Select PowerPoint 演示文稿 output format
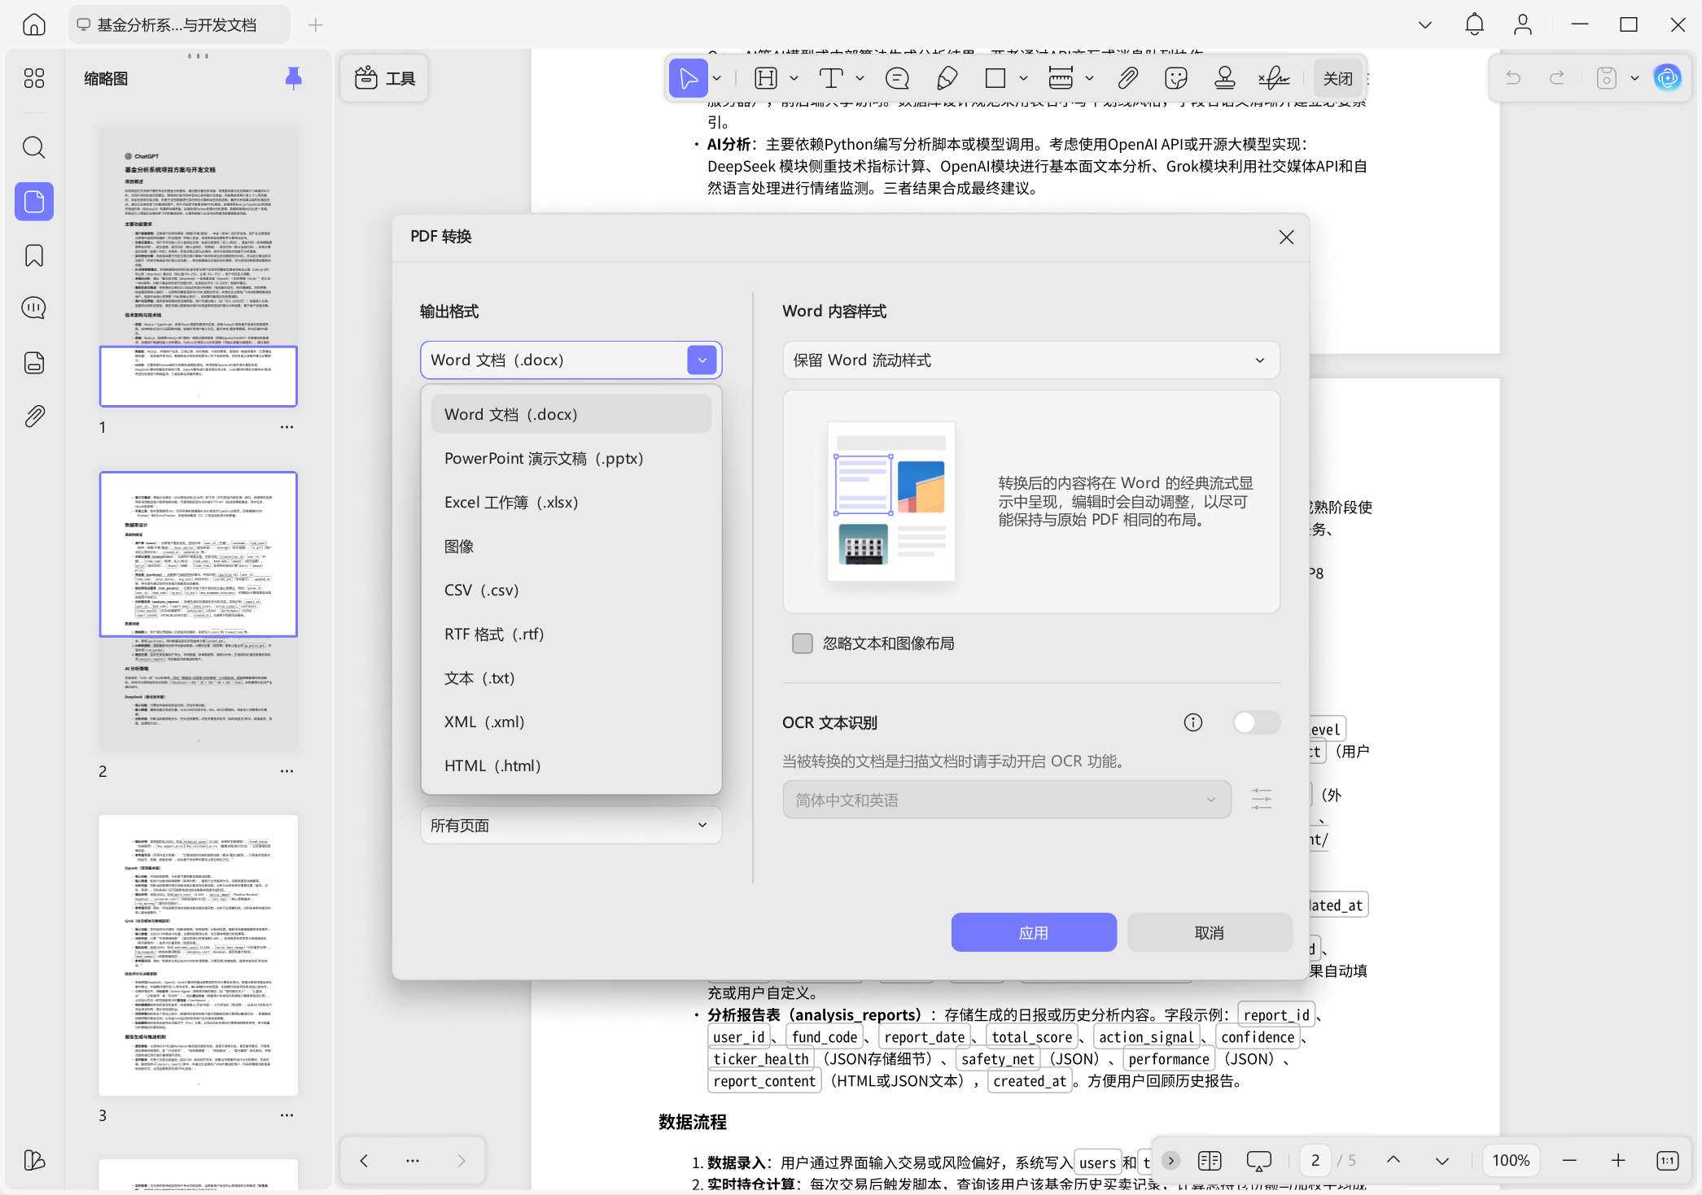The image size is (1702, 1195). [543, 458]
